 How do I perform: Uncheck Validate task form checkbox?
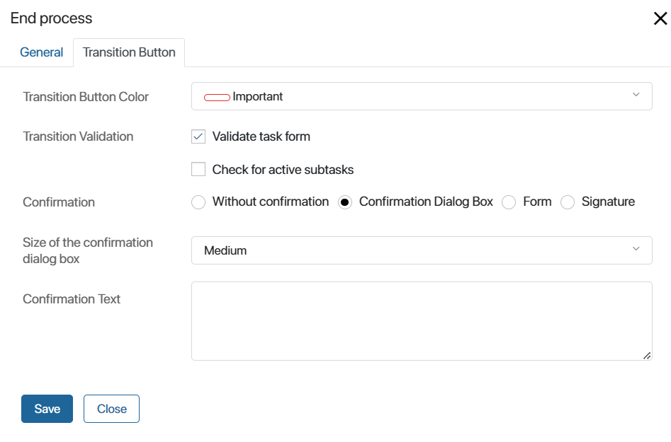pyautogui.click(x=198, y=136)
